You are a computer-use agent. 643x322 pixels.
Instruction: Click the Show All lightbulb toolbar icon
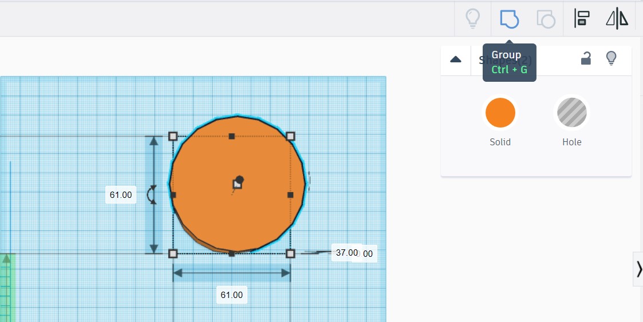(472, 19)
